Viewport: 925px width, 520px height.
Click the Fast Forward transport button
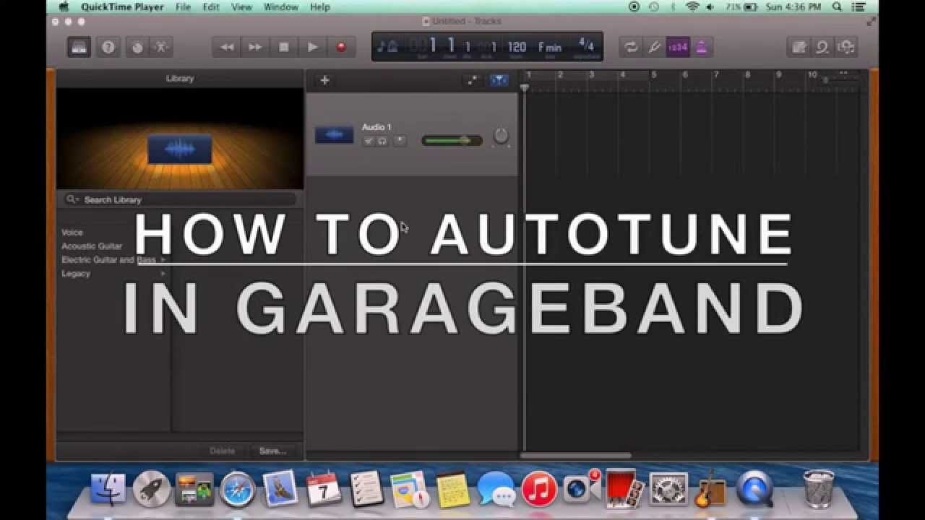pyautogui.click(x=255, y=48)
